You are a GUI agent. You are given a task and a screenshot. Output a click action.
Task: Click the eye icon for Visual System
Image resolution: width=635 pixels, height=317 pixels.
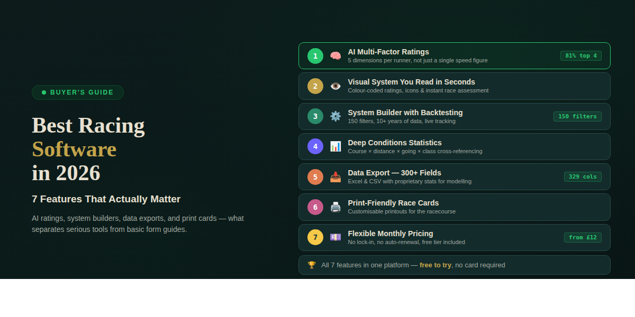(335, 86)
